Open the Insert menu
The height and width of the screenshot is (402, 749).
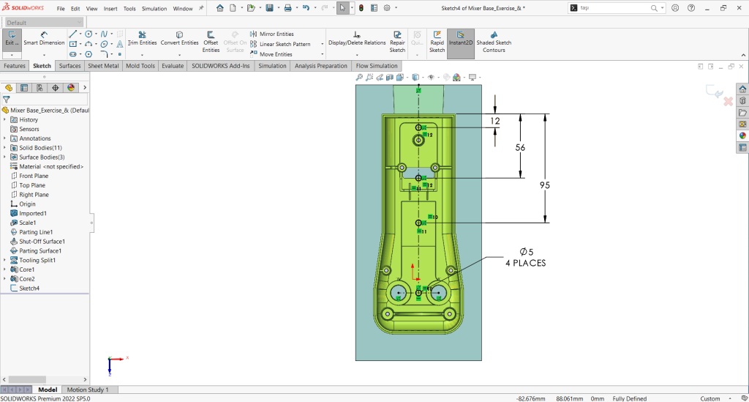[x=110, y=9]
